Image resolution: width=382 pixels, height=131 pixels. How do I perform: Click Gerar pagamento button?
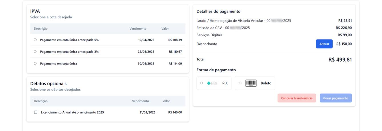point(335,98)
